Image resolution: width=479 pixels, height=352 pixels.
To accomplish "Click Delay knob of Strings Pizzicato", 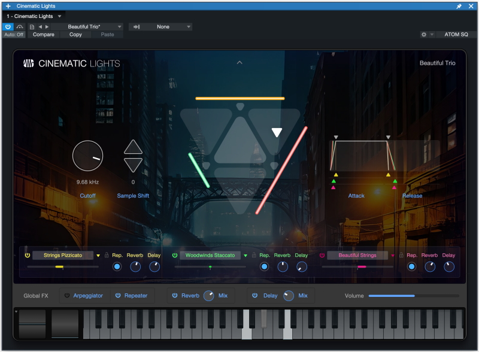I will (154, 267).
